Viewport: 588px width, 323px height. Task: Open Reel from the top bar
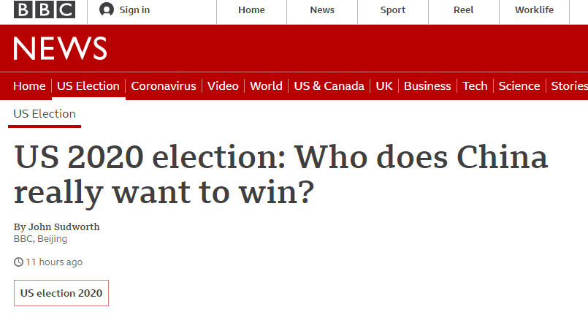463,10
